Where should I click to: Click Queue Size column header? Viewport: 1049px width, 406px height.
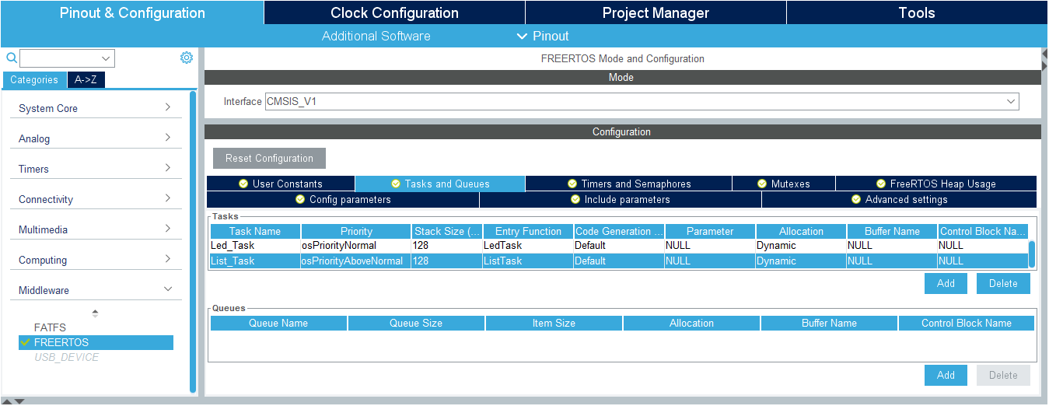(416, 323)
